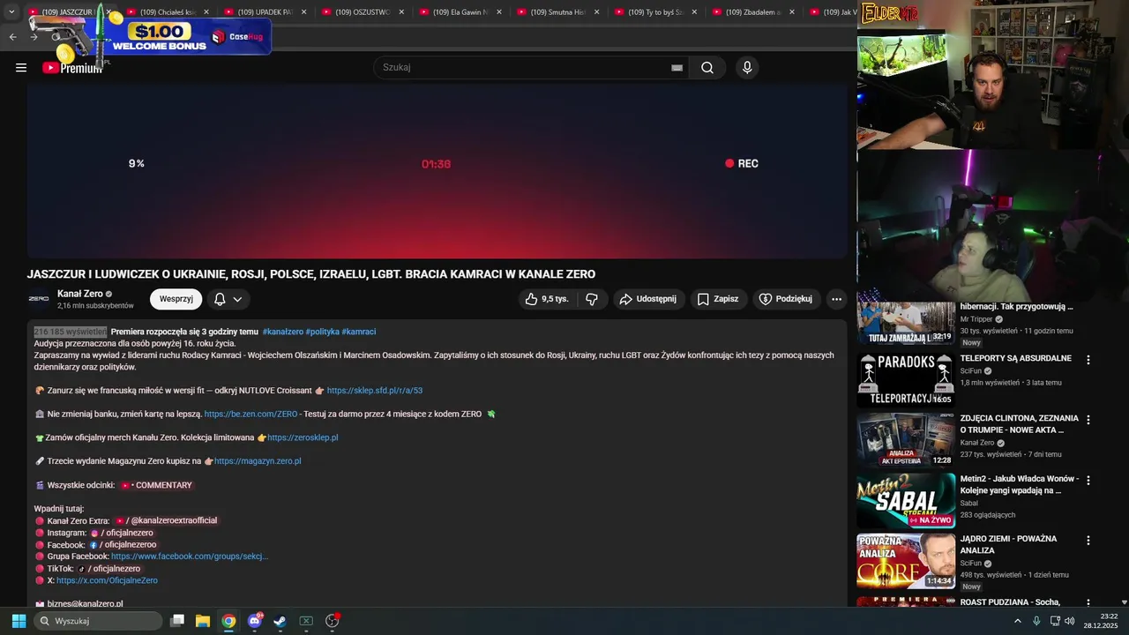Viewport: 1129px width, 635px height.
Task: Click the taskbar microphone tray icon
Action: point(1036,621)
